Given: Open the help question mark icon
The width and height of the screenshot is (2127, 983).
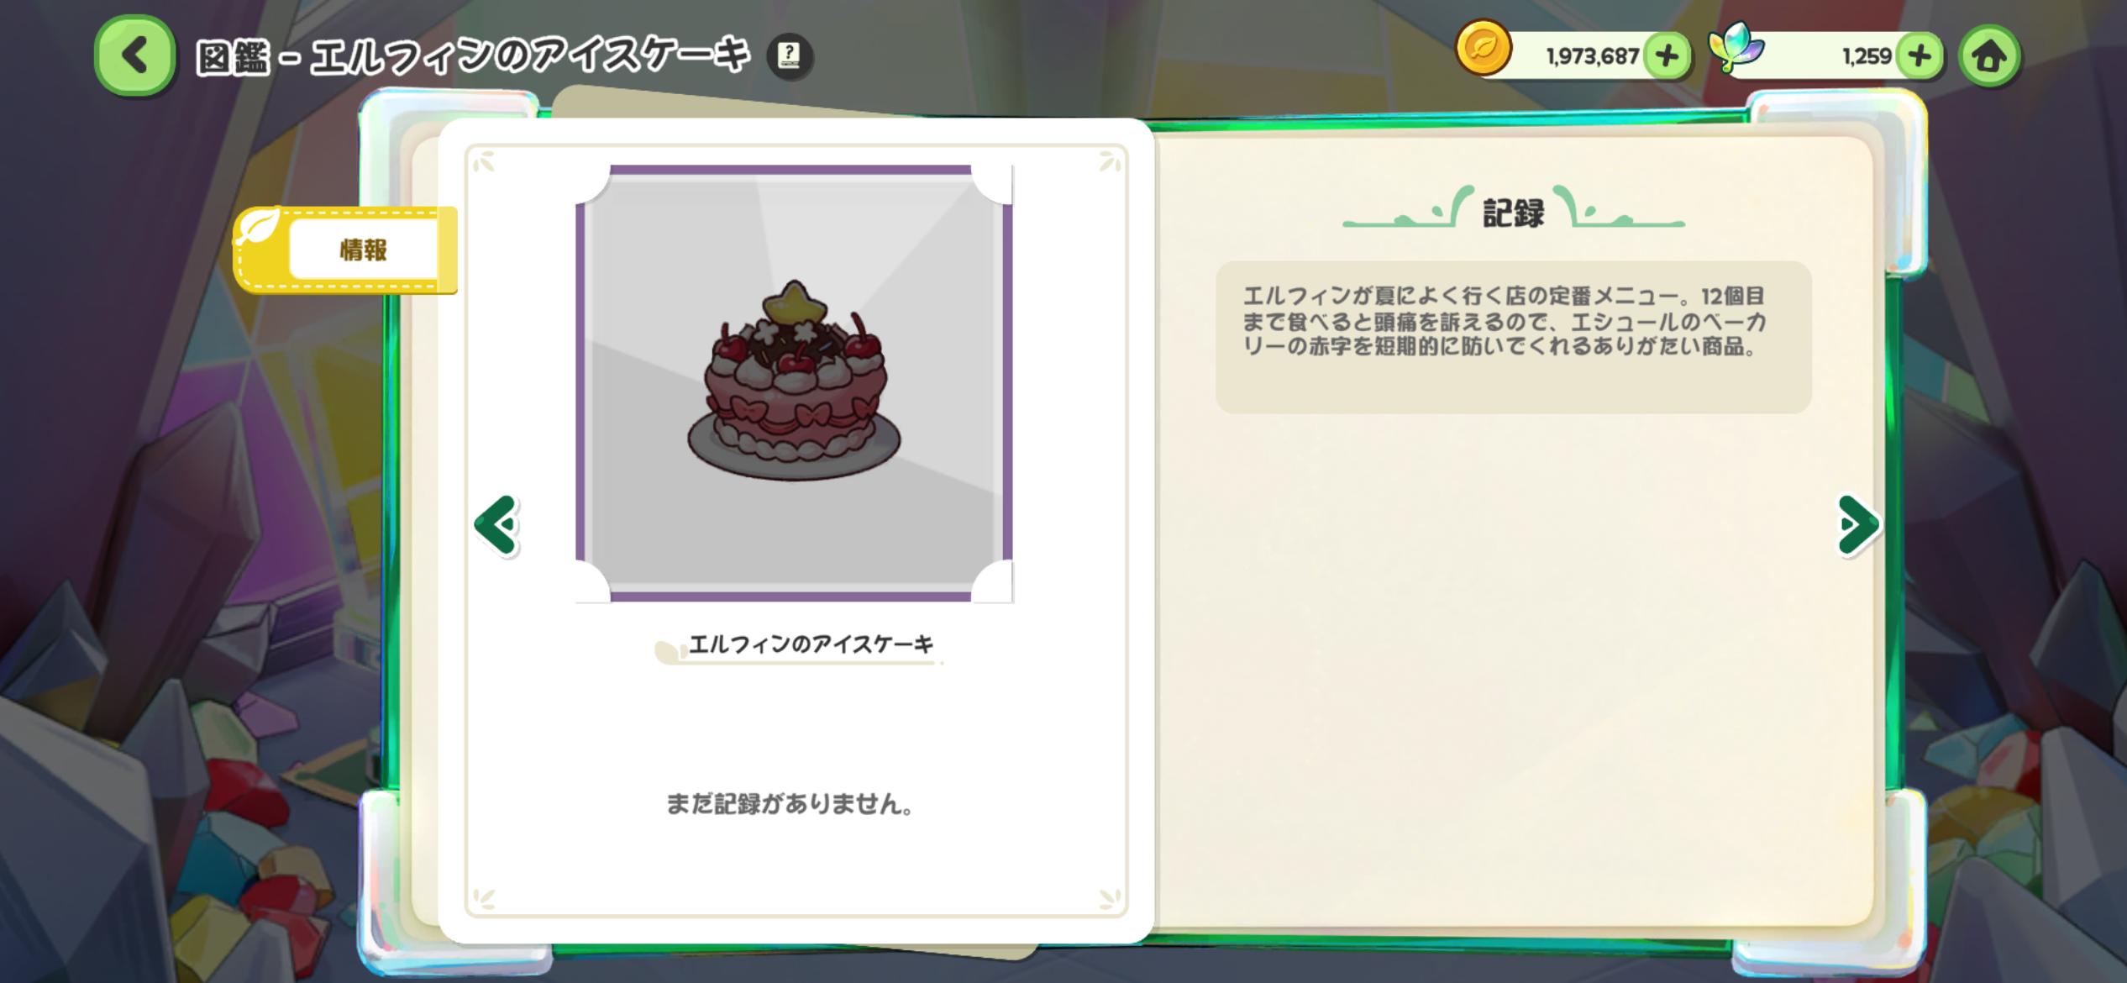Looking at the screenshot, I should tap(790, 56).
